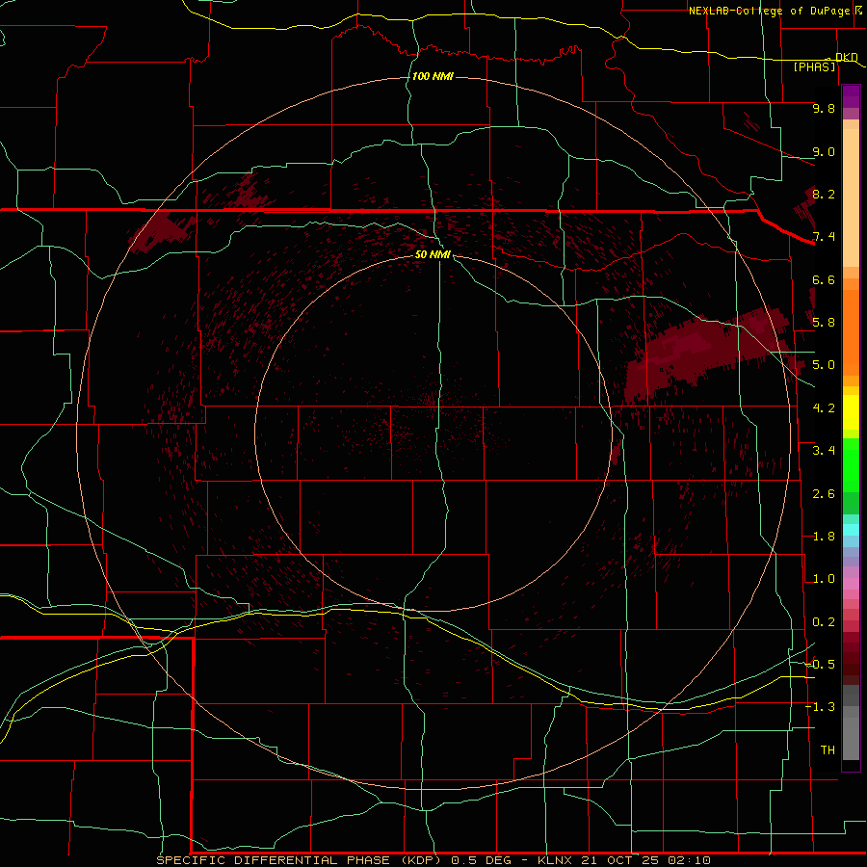The width and height of the screenshot is (867, 867).
Task: Click the 1.0 scale value
Action: click(x=824, y=579)
